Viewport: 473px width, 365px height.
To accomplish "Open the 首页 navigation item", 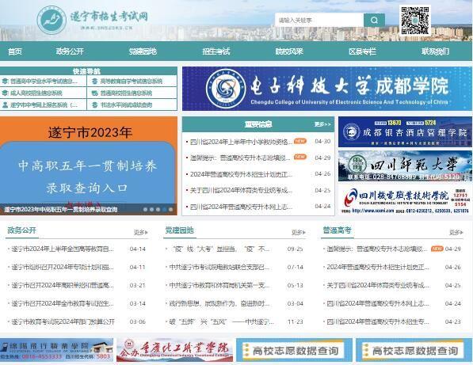I will click(x=15, y=51).
